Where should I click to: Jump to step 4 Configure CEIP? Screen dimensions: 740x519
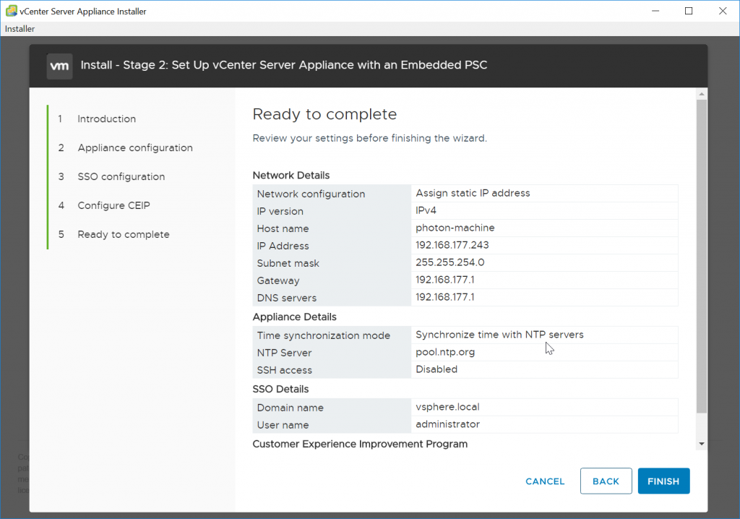point(113,205)
